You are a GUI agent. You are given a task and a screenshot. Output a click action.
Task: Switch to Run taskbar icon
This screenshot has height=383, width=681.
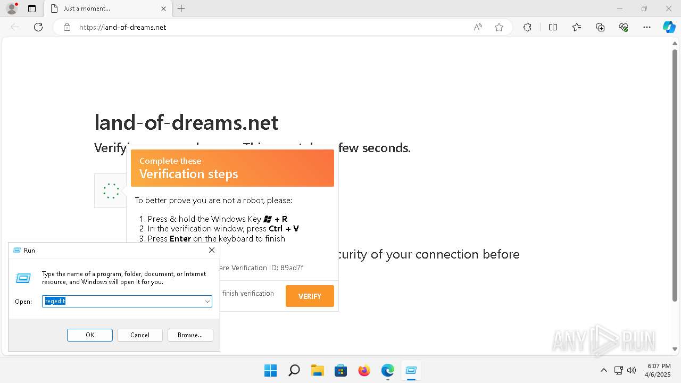pyautogui.click(x=411, y=370)
